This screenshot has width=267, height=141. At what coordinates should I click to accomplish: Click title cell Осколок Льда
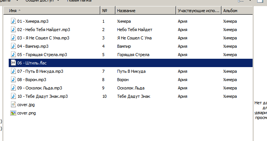pos(131,88)
